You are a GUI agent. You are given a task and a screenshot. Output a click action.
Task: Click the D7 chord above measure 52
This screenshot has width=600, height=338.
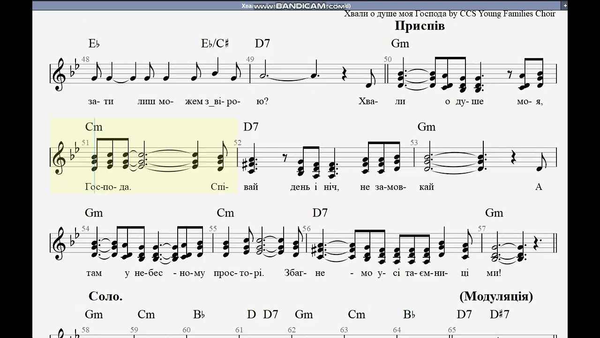click(251, 127)
